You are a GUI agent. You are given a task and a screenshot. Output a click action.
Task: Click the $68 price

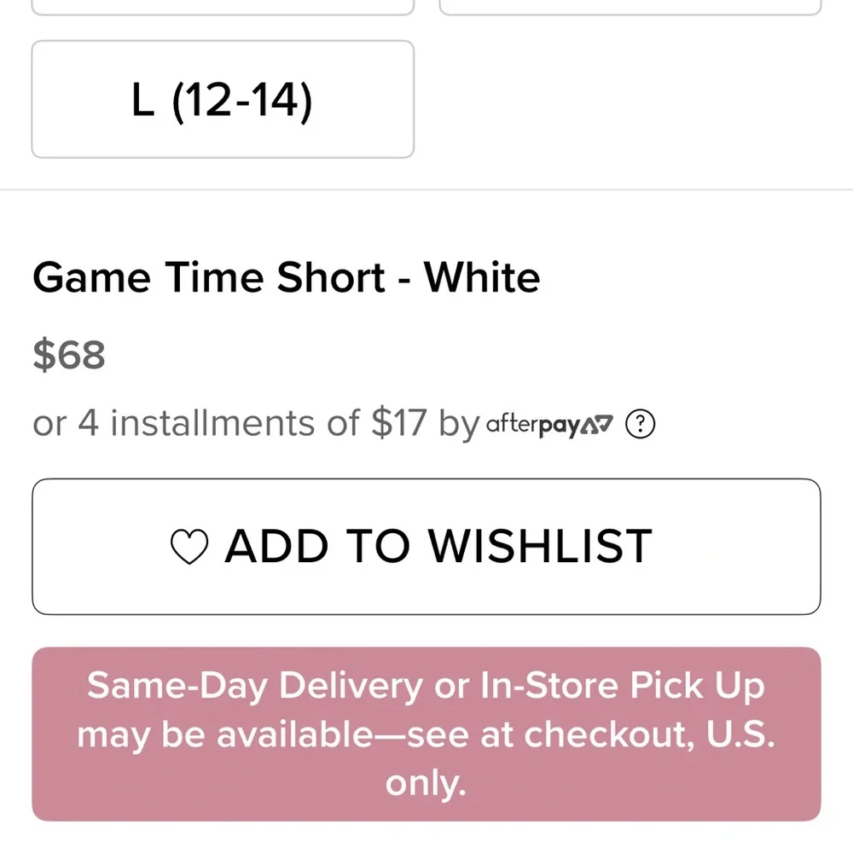point(69,355)
